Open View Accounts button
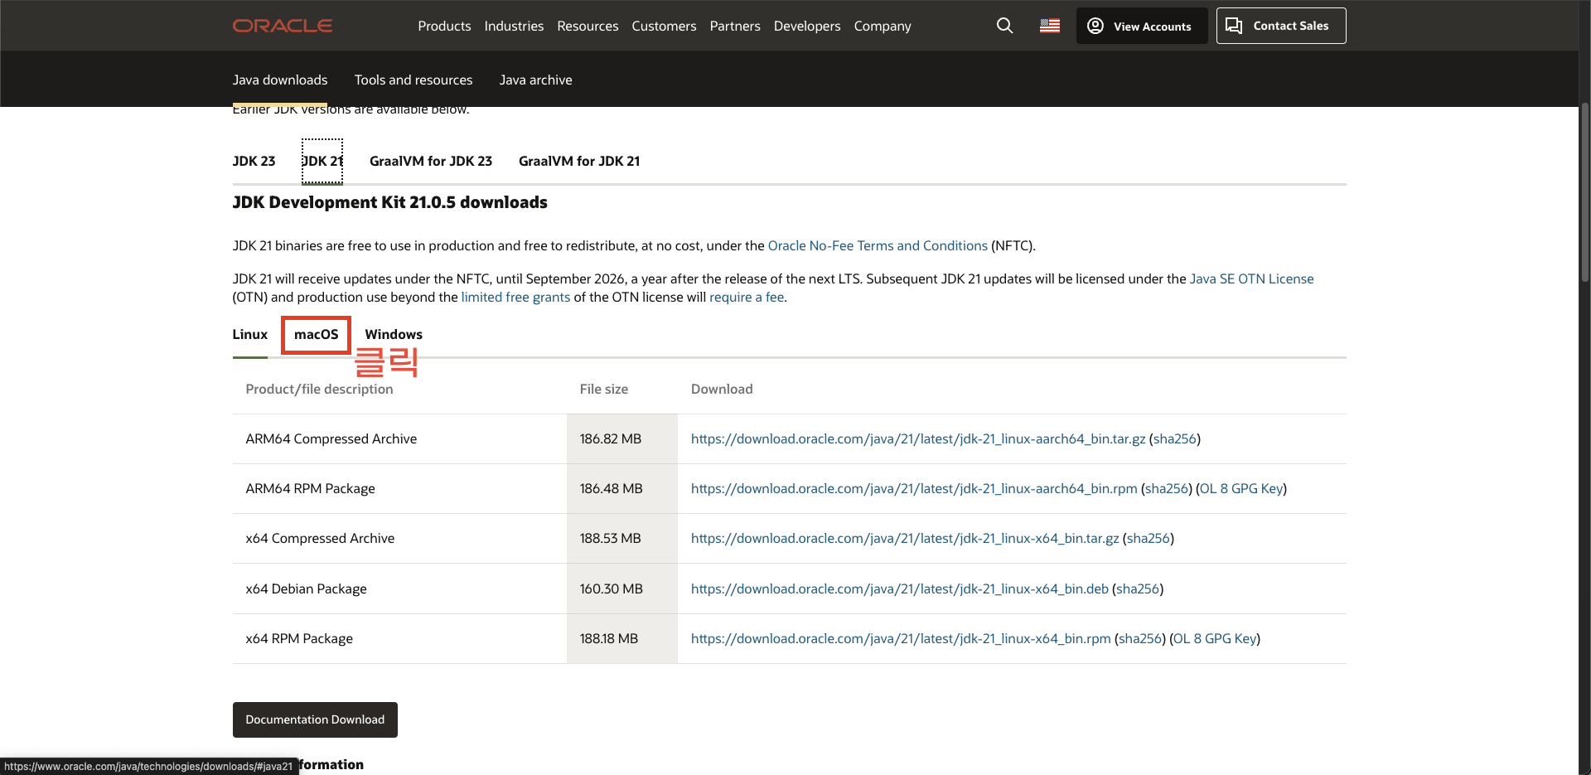 pos(1142,26)
